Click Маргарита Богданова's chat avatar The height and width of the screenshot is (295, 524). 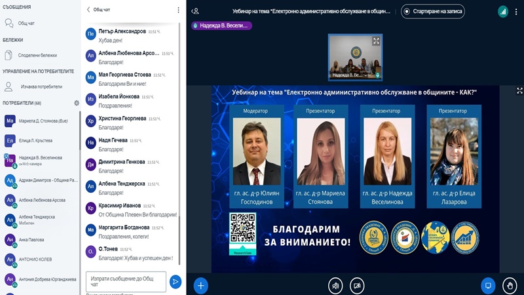[91, 230]
